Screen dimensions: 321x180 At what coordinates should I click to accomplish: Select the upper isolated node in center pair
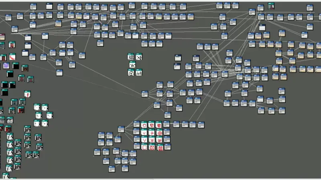pos(178,58)
